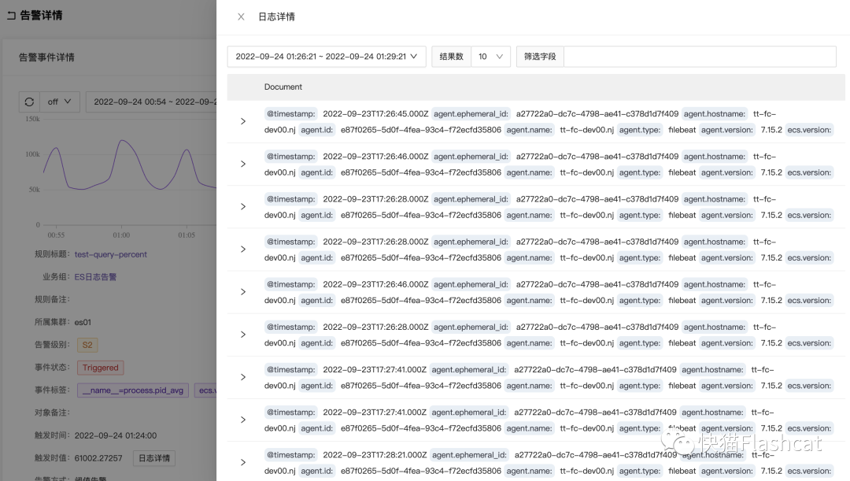The height and width of the screenshot is (481, 850).
Task: Click the 日志详情 button beside trigger value
Action: tap(154, 458)
